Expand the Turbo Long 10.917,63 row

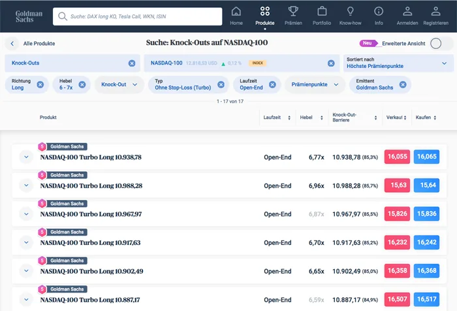click(x=26, y=242)
